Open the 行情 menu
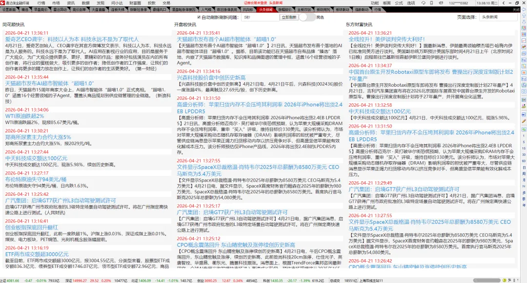The image size is (527, 283). 41,3
